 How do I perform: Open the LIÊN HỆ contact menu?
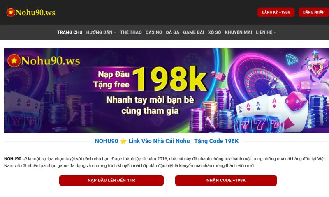pos(264,32)
